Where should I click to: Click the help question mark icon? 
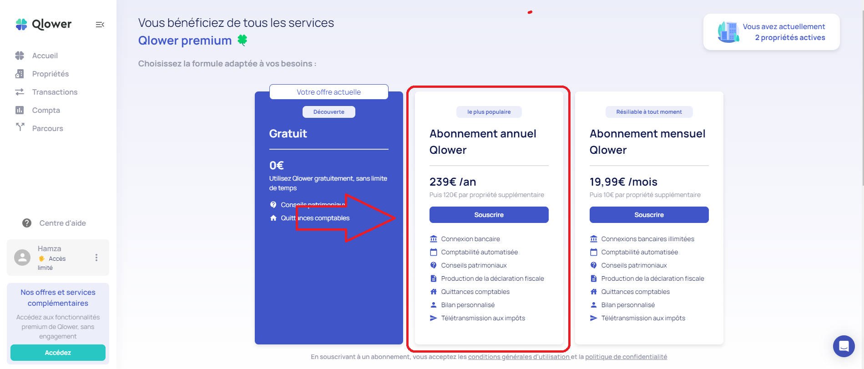pyautogui.click(x=27, y=223)
